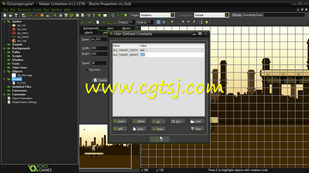309x173 pixels.
Task: Create a sprite from main toolbar
Action: pos(55,15)
